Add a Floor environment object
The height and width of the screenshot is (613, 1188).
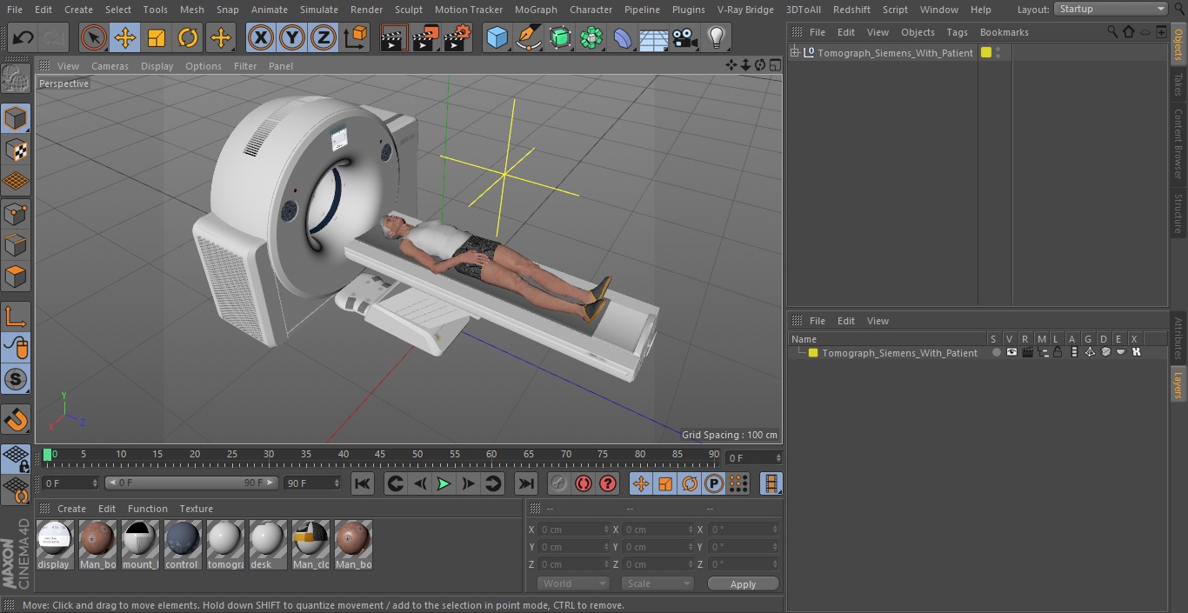point(653,37)
